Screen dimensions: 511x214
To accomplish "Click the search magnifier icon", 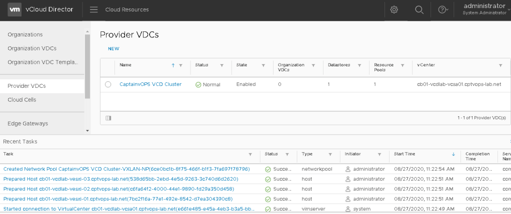I will click(x=419, y=10).
